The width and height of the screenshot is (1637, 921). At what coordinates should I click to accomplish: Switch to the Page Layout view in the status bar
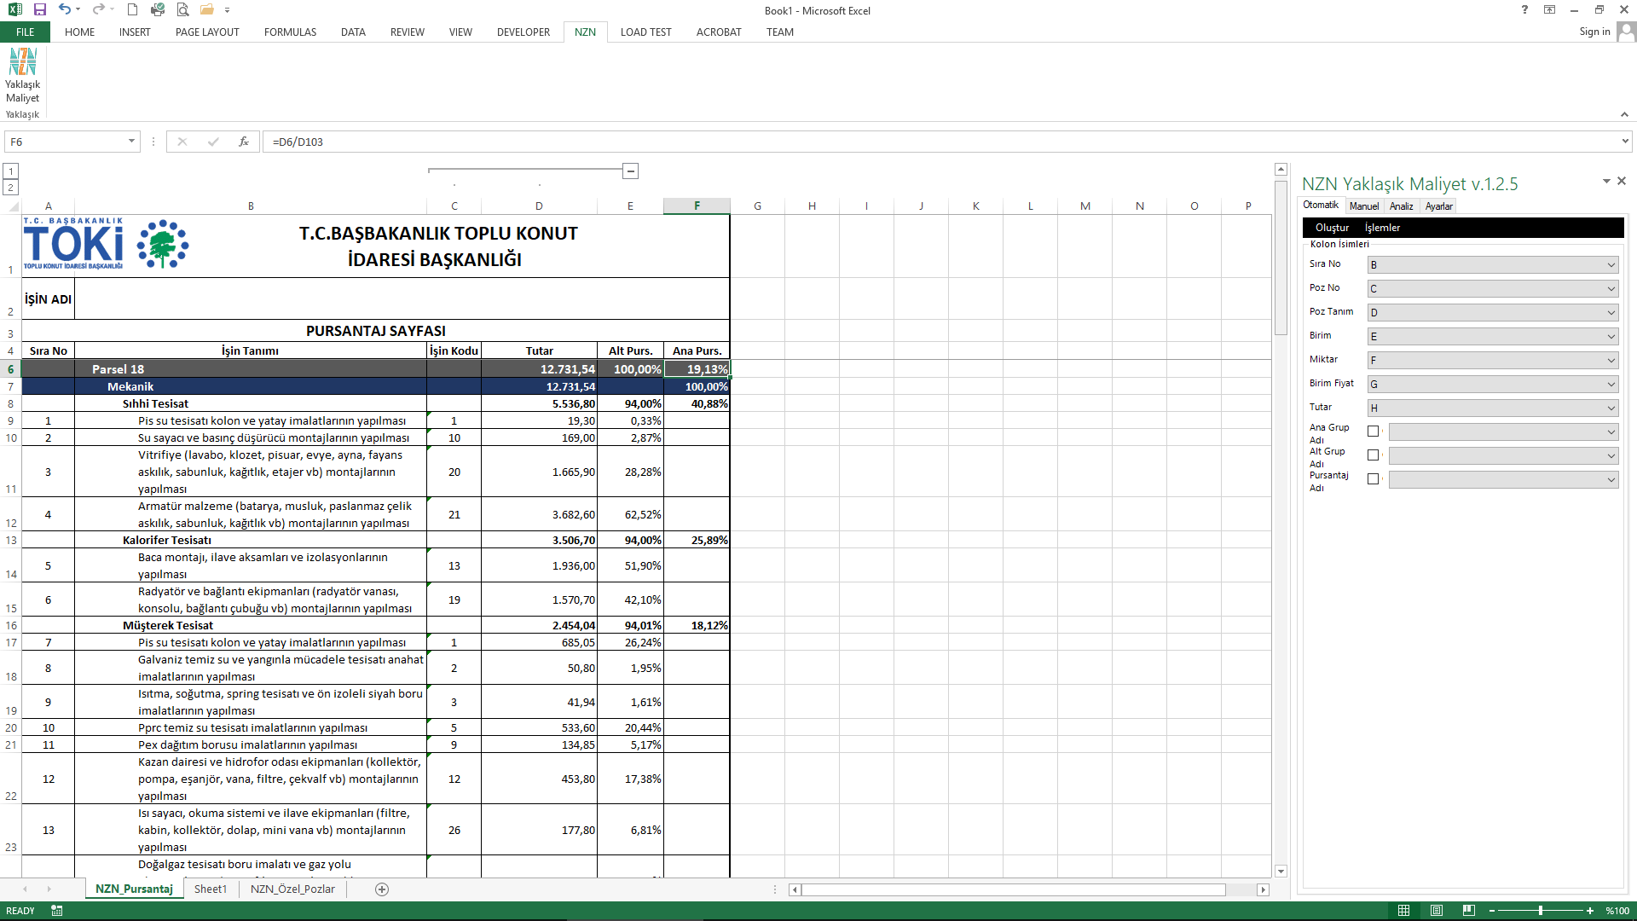tap(1437, 911)
